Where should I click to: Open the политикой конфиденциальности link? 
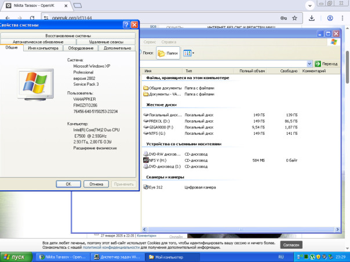[111, 248]
